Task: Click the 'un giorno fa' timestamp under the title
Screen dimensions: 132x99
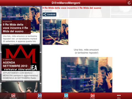Action: coord(47,11)
